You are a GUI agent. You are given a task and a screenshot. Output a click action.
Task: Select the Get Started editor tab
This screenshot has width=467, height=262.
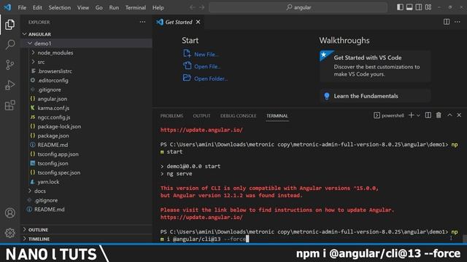(179, 22)
